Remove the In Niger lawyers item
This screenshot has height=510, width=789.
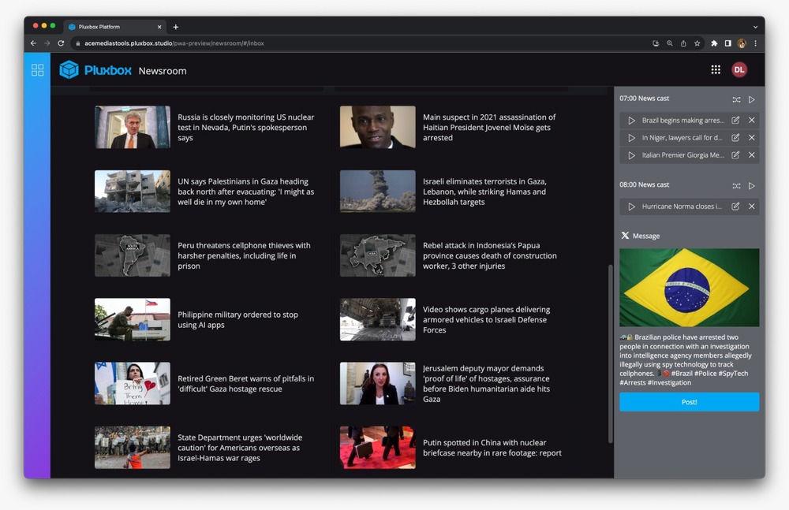[x=752, y=138]
